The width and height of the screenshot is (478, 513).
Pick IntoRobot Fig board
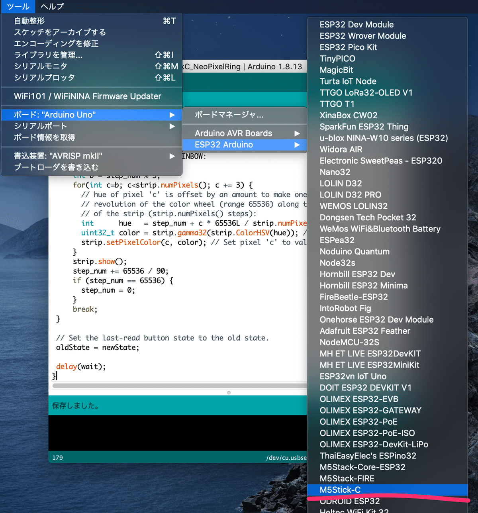point(387,308)
